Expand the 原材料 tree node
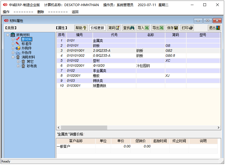Image resolution: width=225 pixels, height=165 pixels. pos(13,39)
